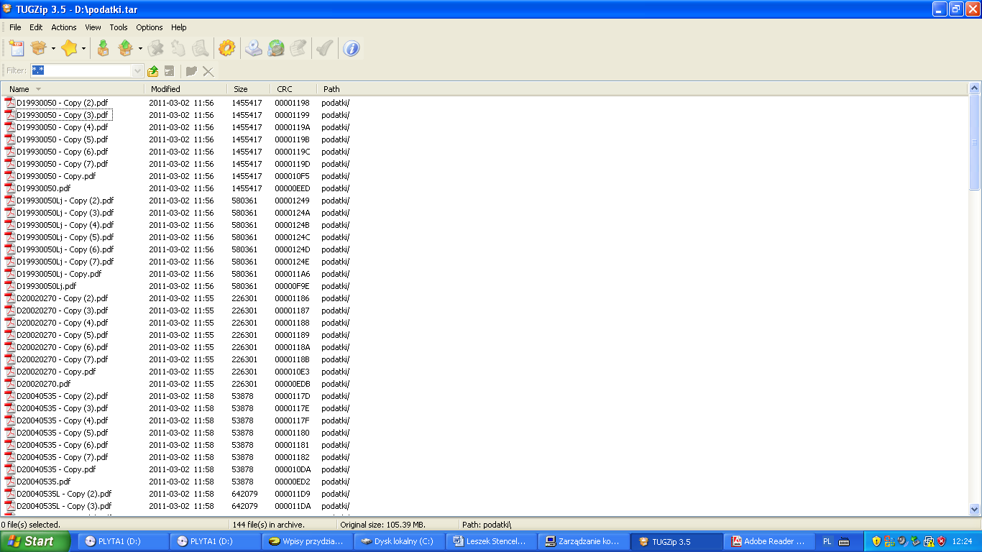Screen dimensions: 982x552
Task: Click inside the Filter input field
Action: click(81, 70)
